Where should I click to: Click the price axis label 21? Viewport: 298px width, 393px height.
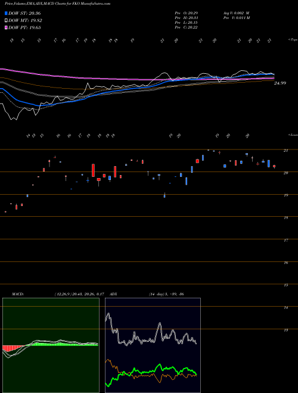tap(285, 151)
